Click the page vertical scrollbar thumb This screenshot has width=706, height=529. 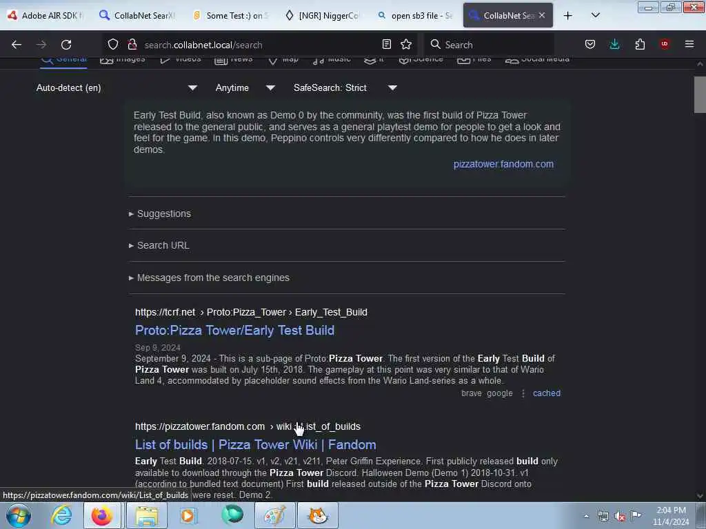pyautogui.click(x=700, y=94)
